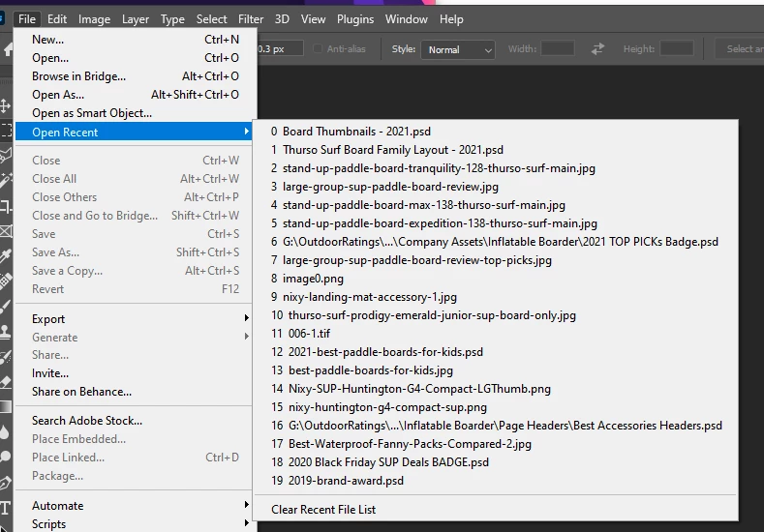
Task: Open recent 2021-best-paddle-boards-for-kids.psd
Action: pos(495,352)
